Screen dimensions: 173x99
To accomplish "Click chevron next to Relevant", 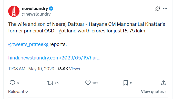I will coord(26,92).
